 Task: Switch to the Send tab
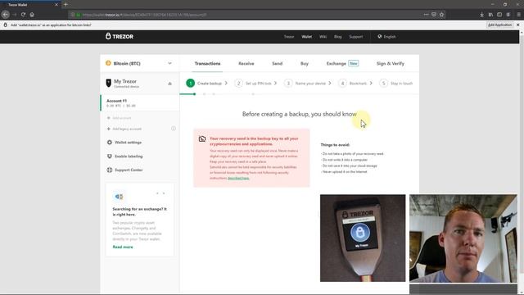(x=277, y=64)
